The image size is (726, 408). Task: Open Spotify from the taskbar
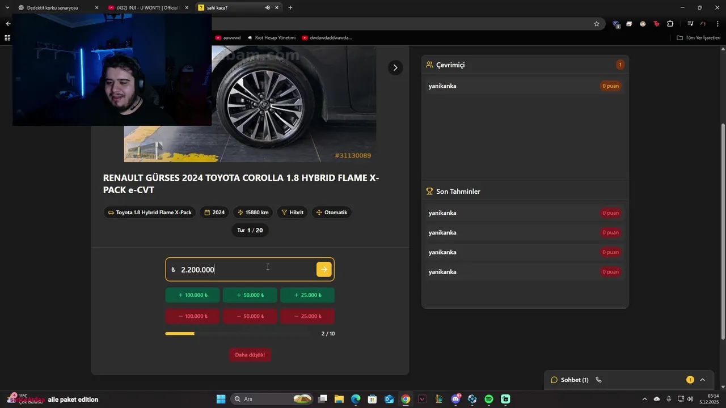pos(489,399)
